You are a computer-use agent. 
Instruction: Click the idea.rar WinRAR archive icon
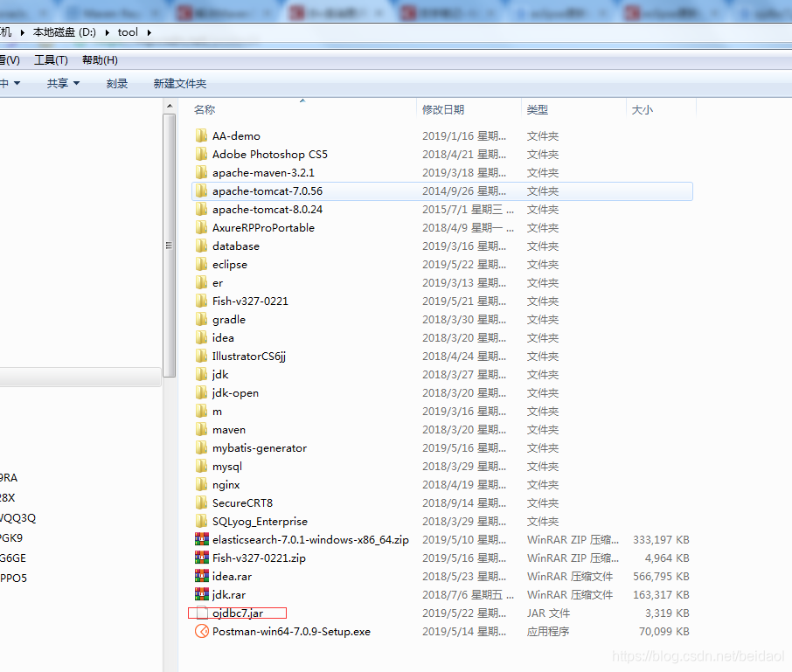(x=202, y=576)
